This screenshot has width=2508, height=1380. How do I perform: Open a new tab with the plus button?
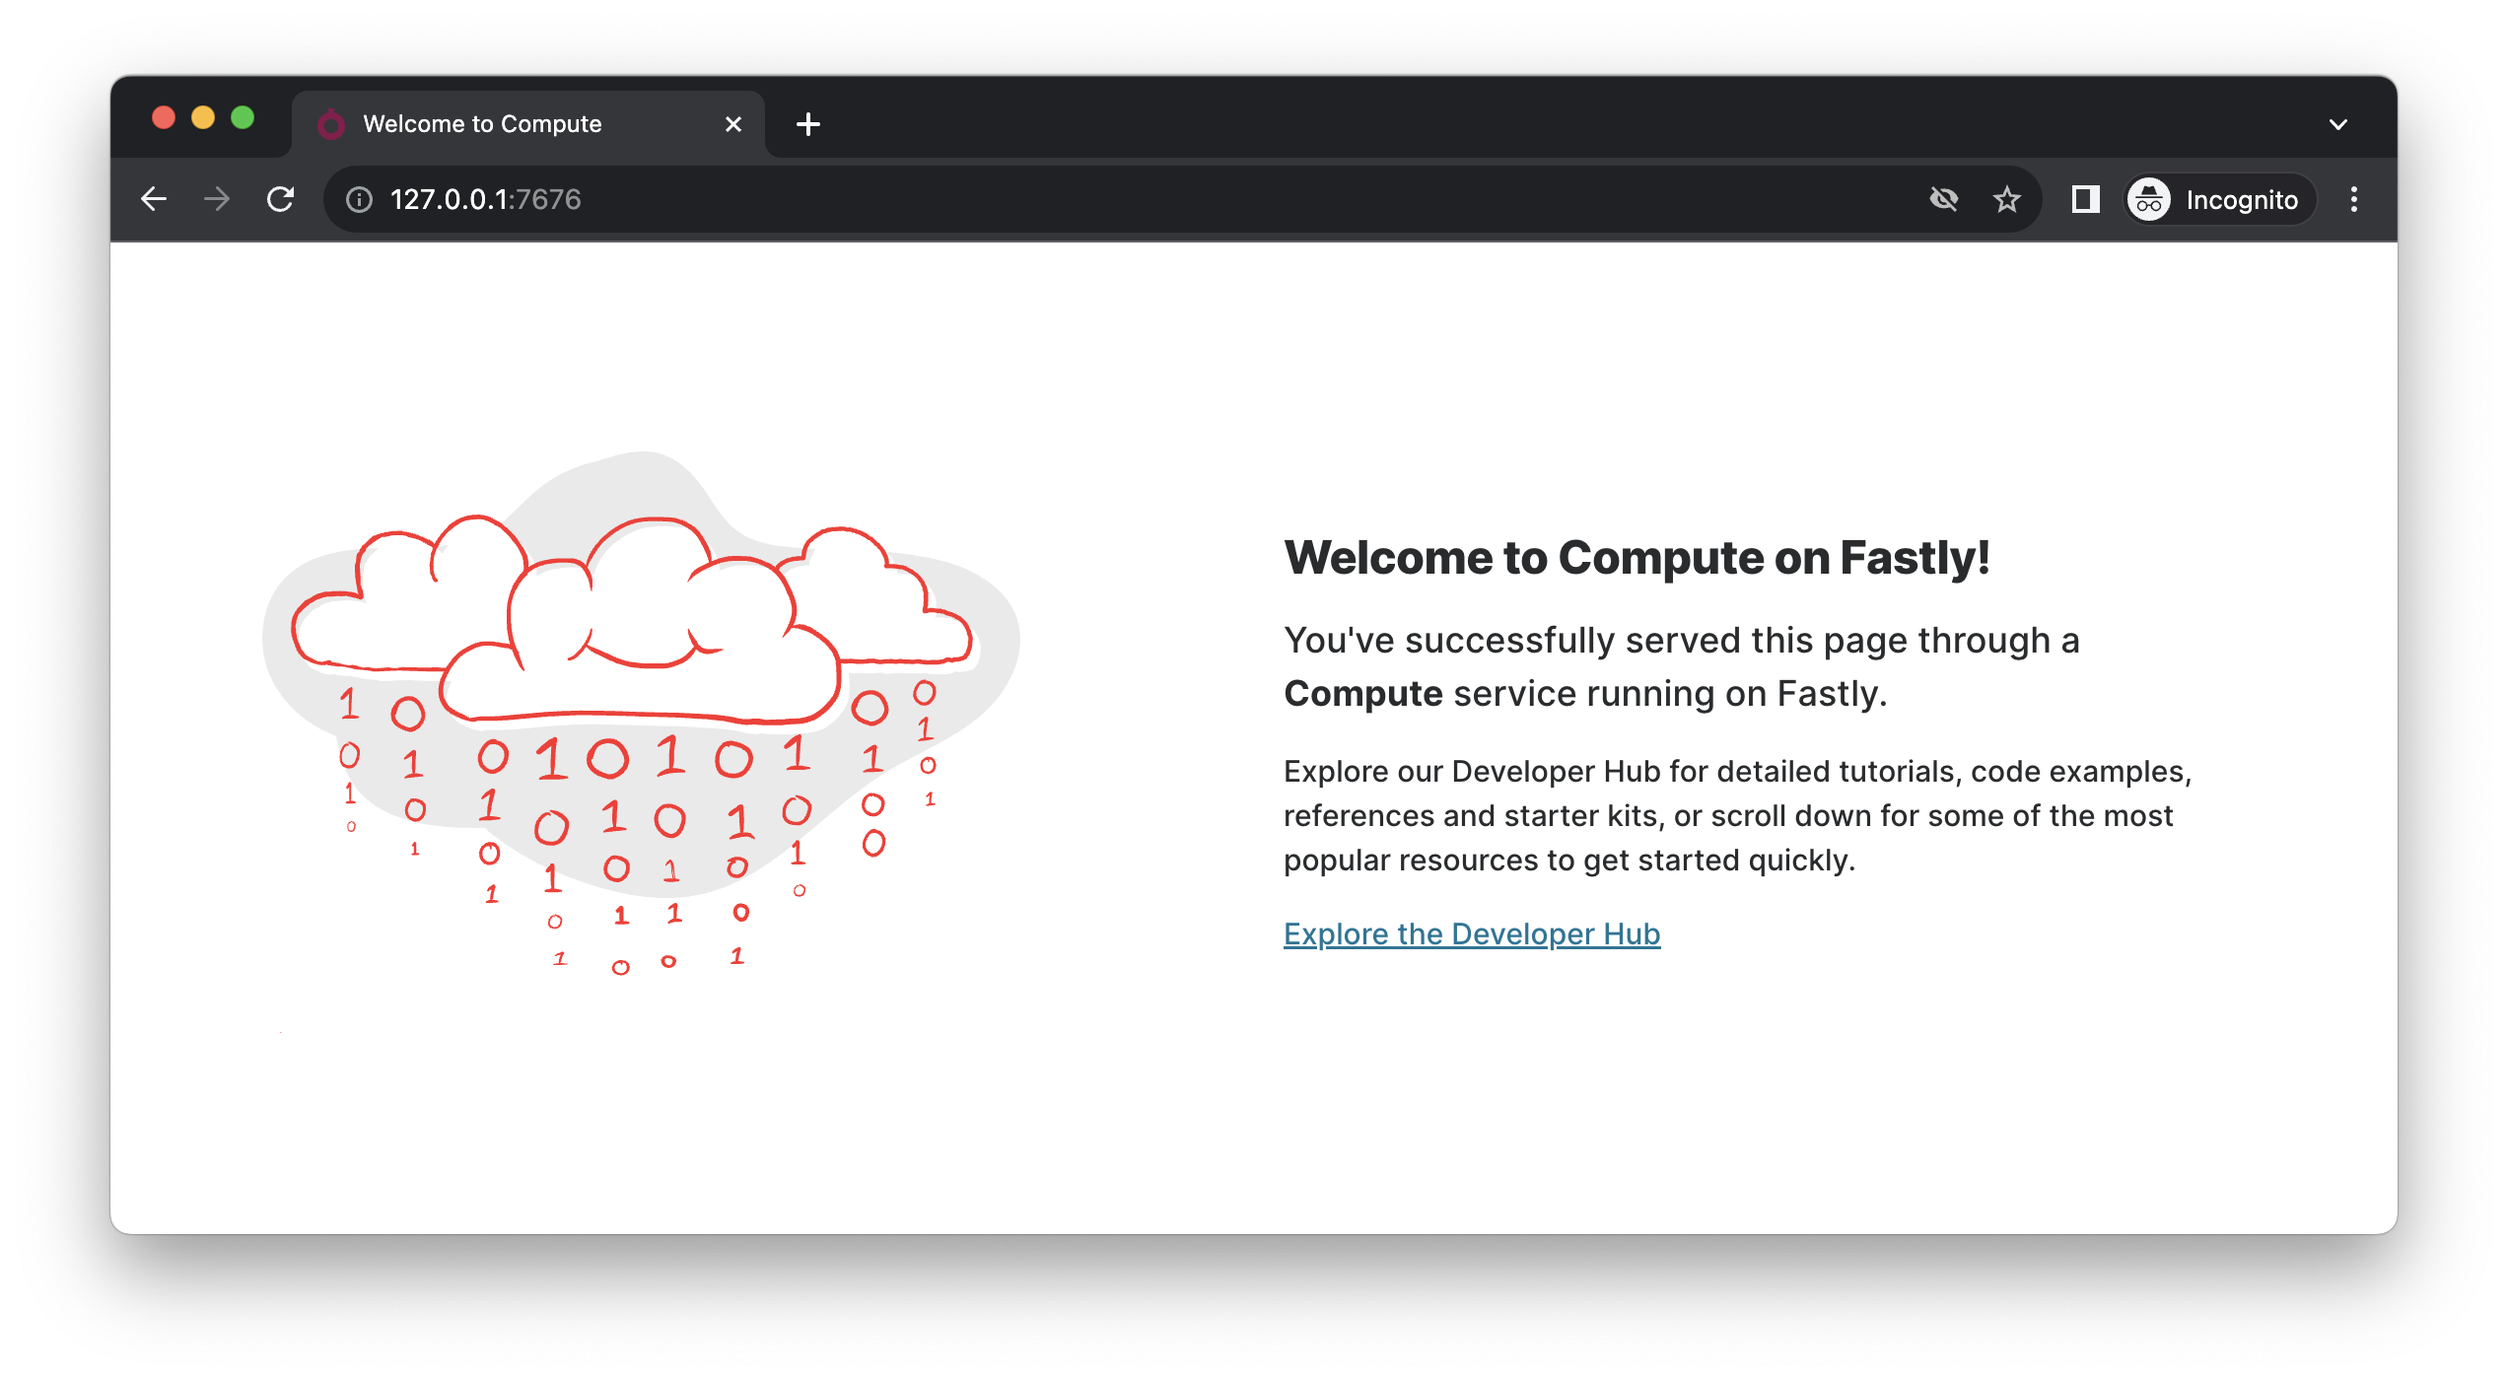tap(808, 123)
